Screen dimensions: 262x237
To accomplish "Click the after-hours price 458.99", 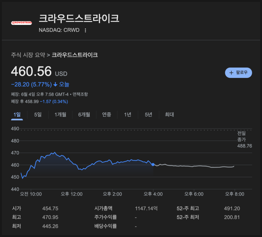I will (32, 101).
